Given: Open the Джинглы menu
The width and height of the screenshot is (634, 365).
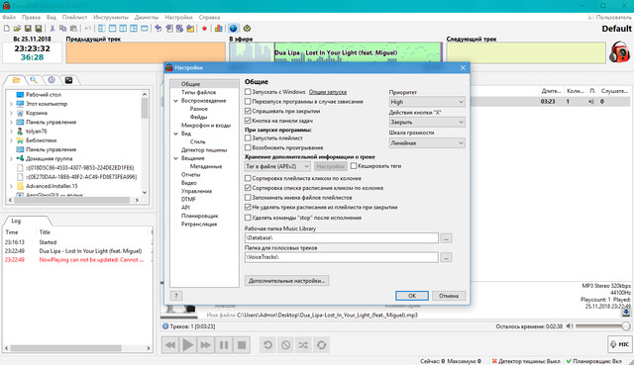Looking at the screenshot, I should [147, 18].
